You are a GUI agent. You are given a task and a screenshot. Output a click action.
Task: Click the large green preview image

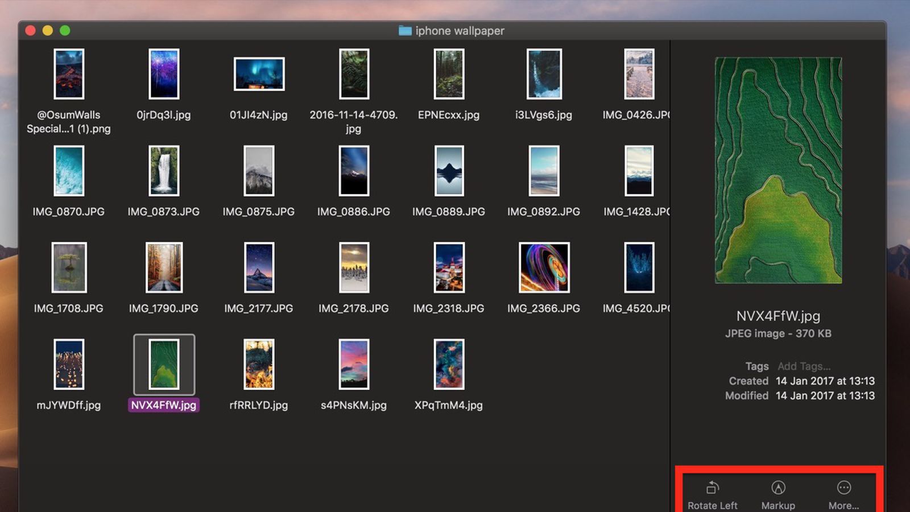tap(777, 171)
